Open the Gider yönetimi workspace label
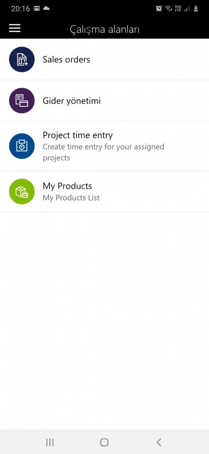 pos(72,101)
